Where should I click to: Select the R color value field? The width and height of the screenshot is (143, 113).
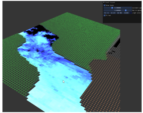point(107,13)
